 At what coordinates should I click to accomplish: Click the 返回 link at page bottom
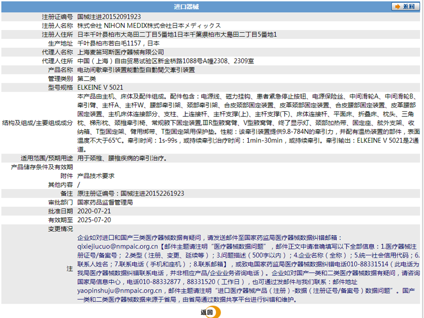[x=207, y=312]
